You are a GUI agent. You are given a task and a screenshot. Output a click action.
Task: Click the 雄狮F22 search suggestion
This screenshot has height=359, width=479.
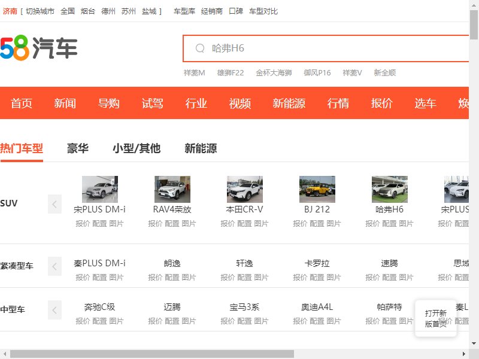click(x=231, y=72)
